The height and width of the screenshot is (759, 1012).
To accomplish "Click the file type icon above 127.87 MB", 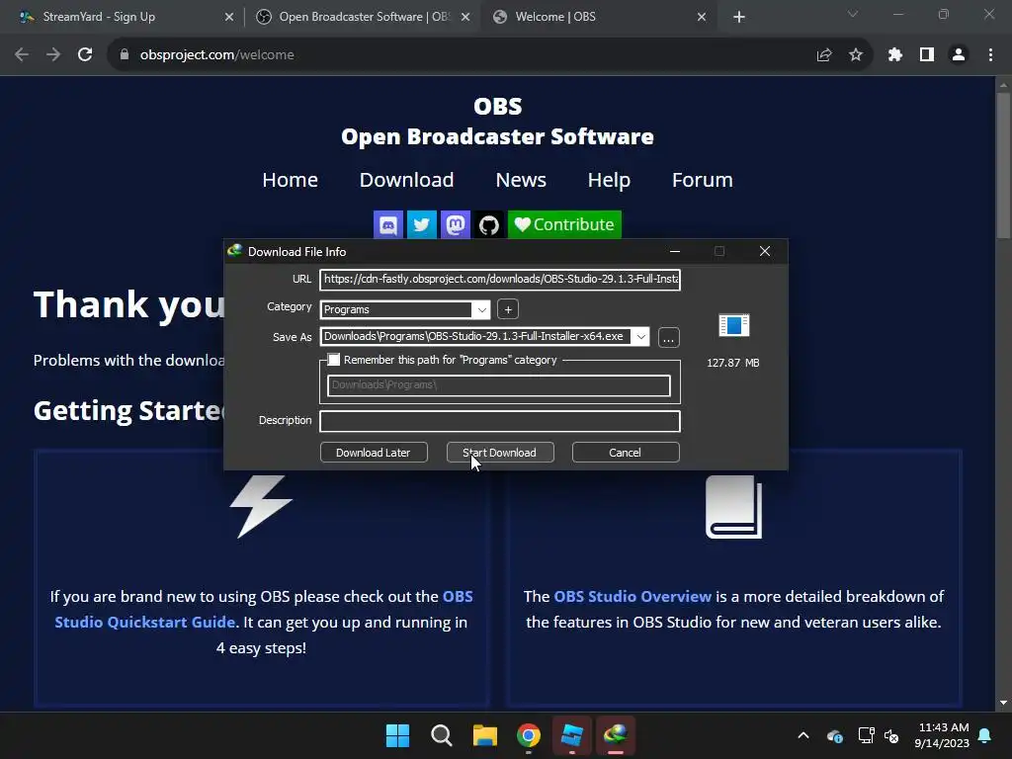I will 734,325.
